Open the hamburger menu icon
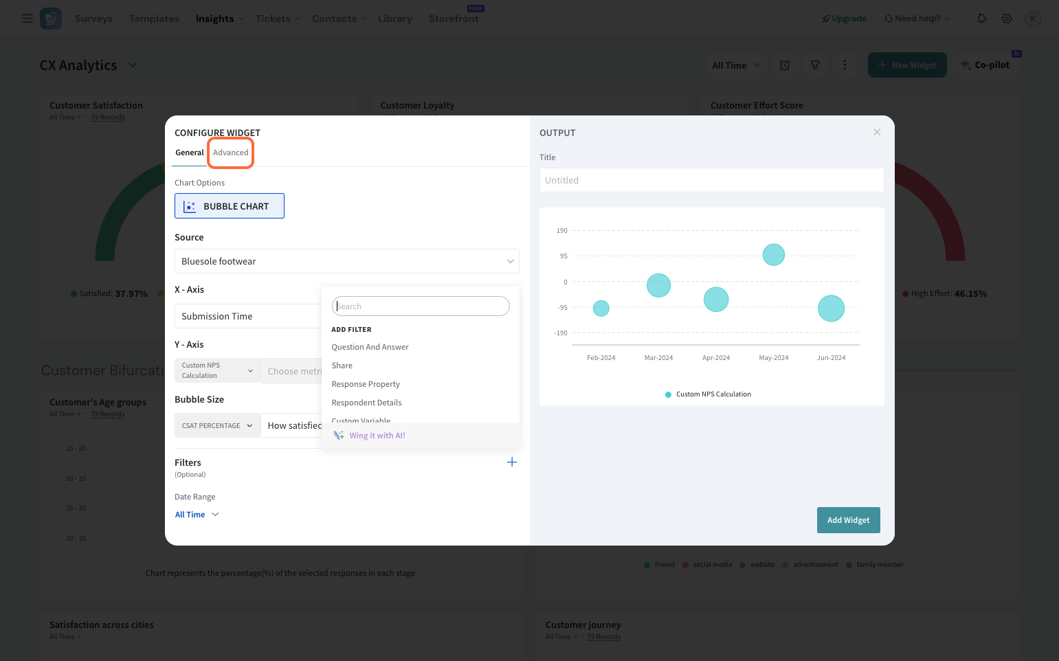 27,19
